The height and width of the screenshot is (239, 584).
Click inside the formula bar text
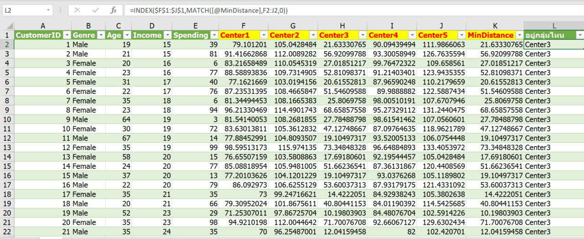(x=354, y=10)
